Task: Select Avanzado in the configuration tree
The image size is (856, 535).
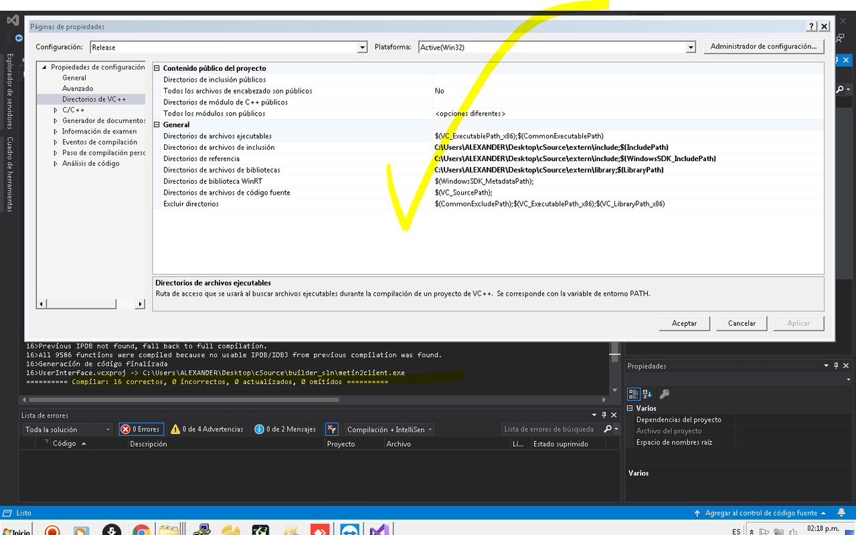Action: click(x=78, y=89)
